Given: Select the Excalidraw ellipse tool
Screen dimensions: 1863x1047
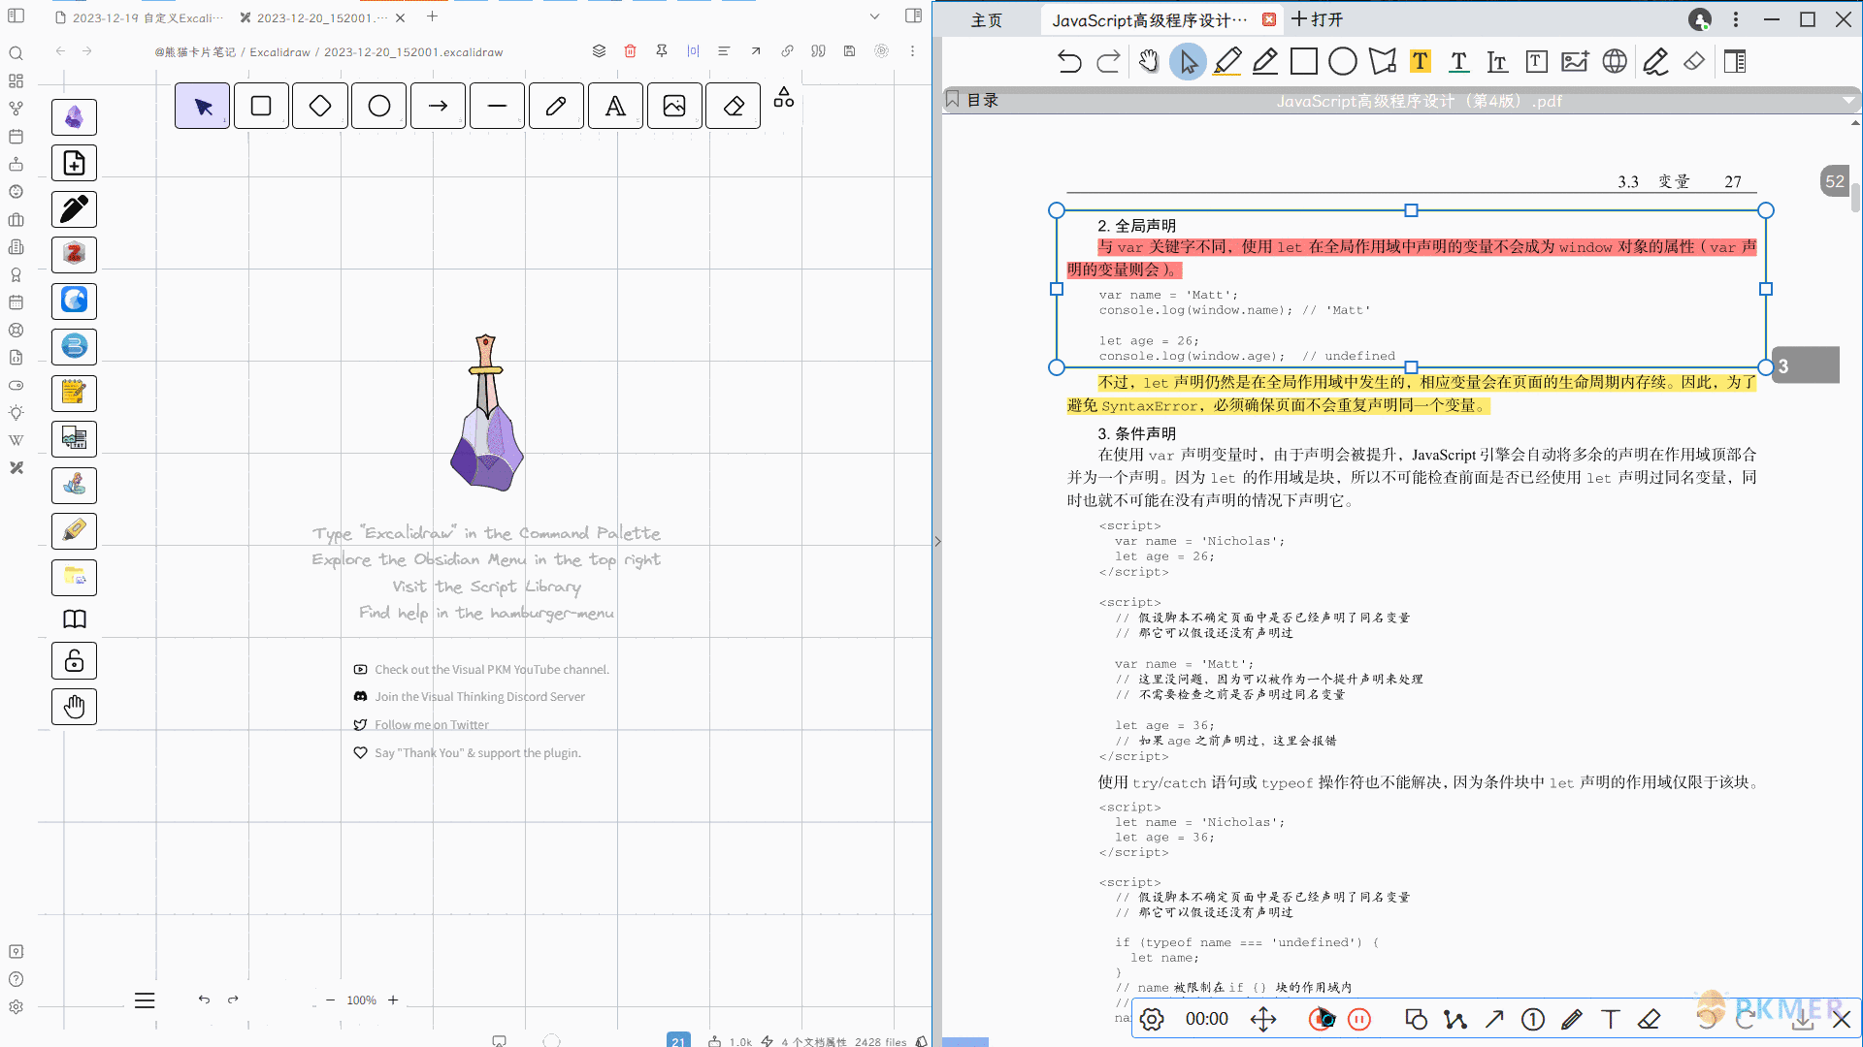Looking at the screenshot, I should [379, 106].
